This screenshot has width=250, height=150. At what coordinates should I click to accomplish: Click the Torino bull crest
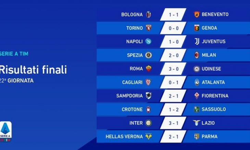pos(148,28)
